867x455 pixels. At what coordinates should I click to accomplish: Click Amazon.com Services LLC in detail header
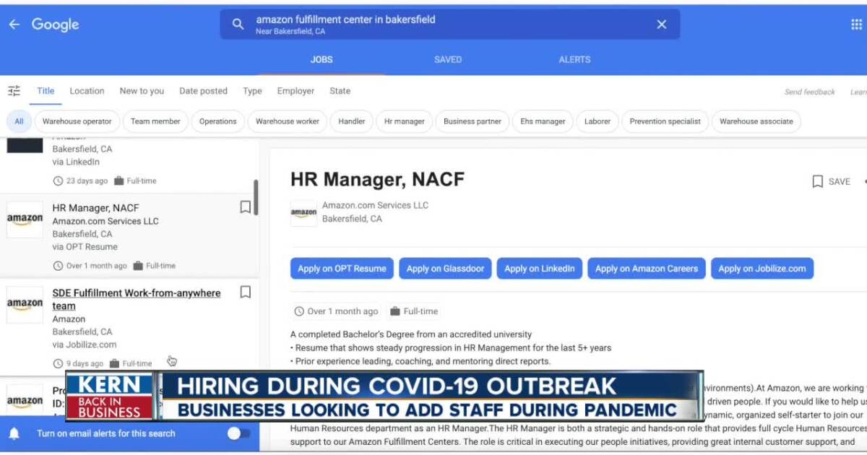375,205
